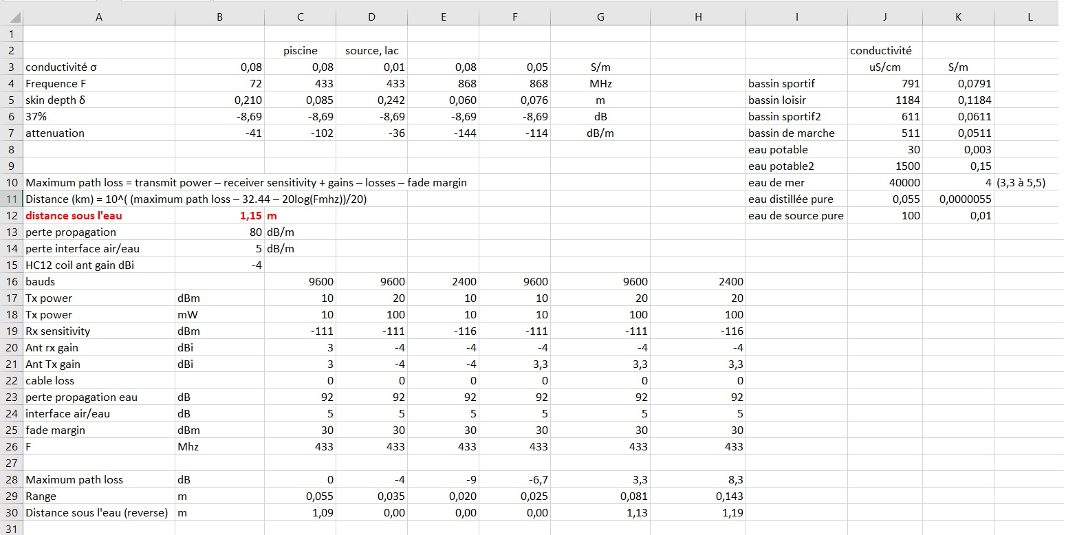
Task: Select column L header
Action: (x=1030, y=18)
